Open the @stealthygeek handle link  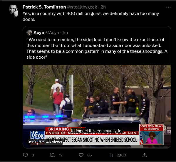[x=82, y=7]
